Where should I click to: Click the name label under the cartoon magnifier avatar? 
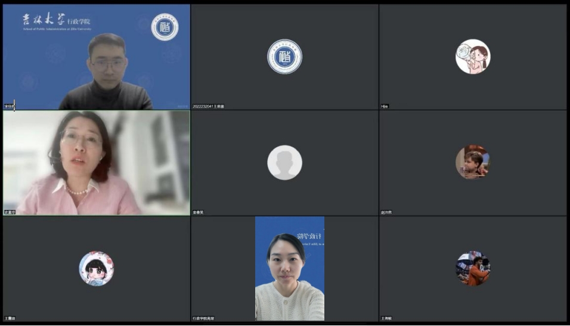coord(385,106)
